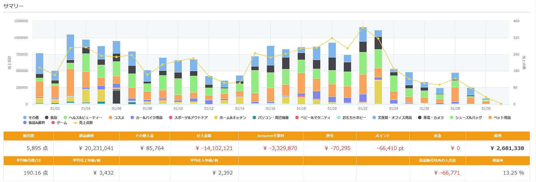Click the 粗利 header cell
536x182 pixels.
coord(498,136)
